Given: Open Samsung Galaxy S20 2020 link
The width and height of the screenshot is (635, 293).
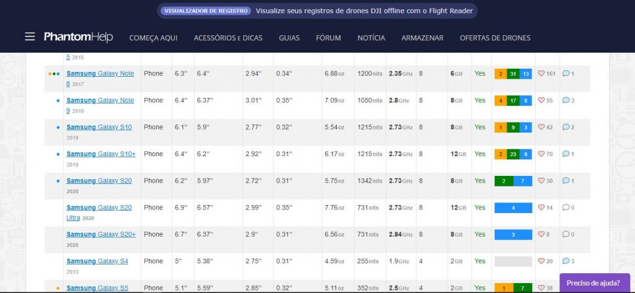Looking at the screenshot, I should 99,181.
